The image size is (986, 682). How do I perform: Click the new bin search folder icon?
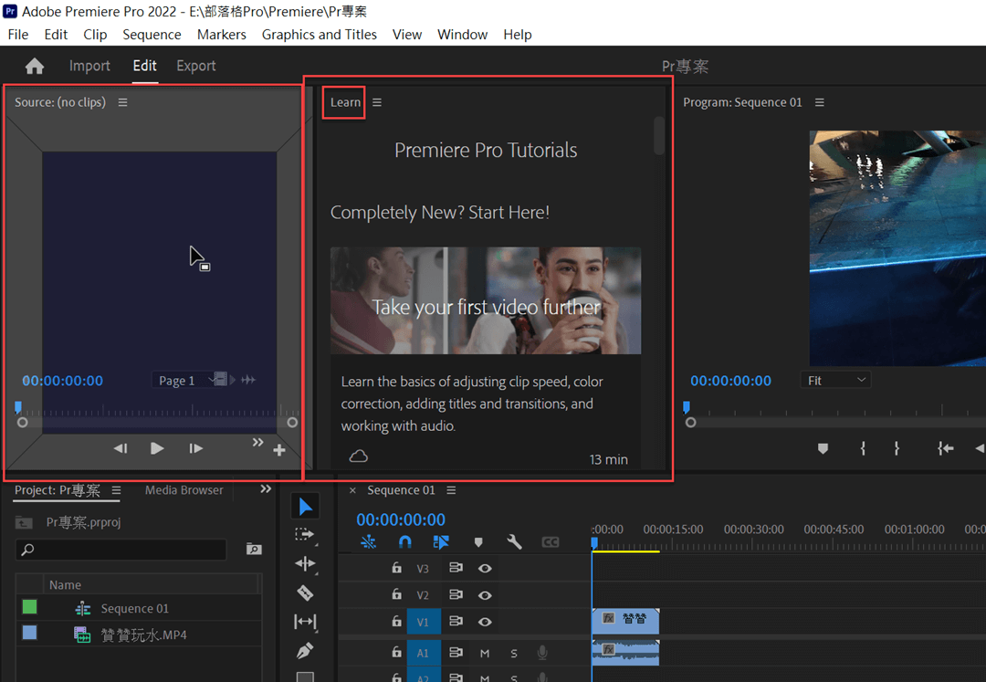(254, 550)
